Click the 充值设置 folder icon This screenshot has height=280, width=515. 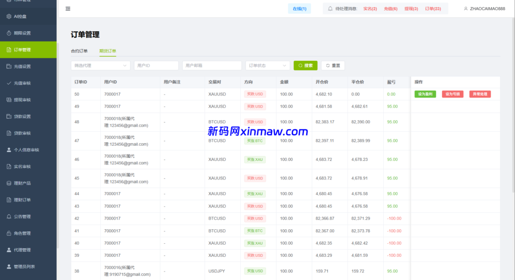click(9, 66)
